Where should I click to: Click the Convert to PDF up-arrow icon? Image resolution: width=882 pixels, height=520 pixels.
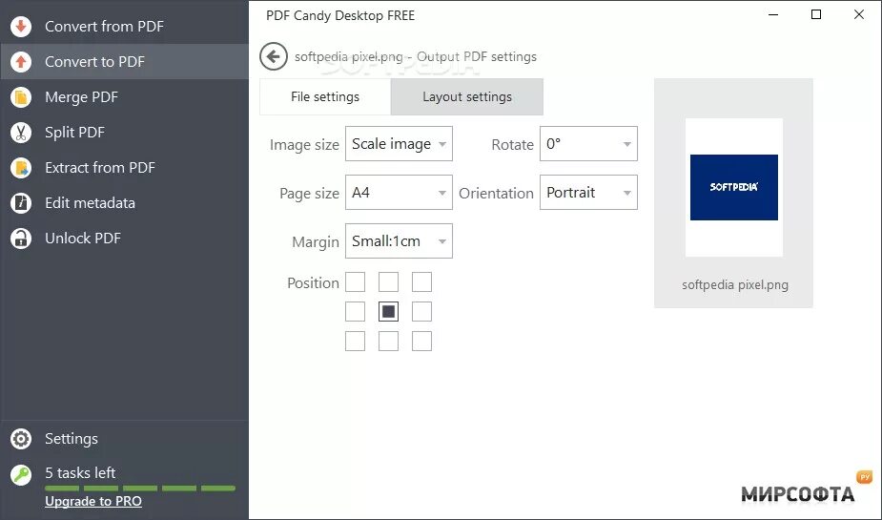(x=21, y=61)
